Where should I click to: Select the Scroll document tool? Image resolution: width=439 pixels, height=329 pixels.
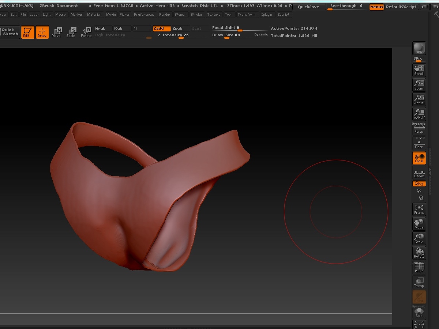click(419, 70)
